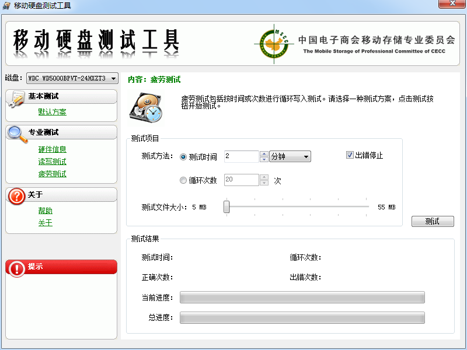Open the 硬件信息 link
This screenshot has width=467, height=350.
(x=53, y=149)
